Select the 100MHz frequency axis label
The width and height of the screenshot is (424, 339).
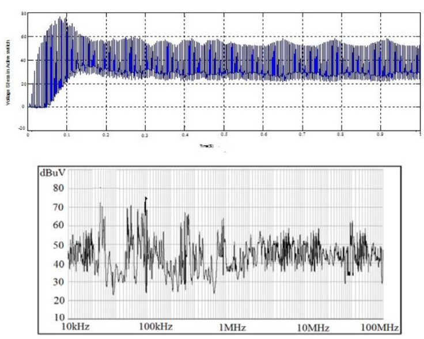377,327
